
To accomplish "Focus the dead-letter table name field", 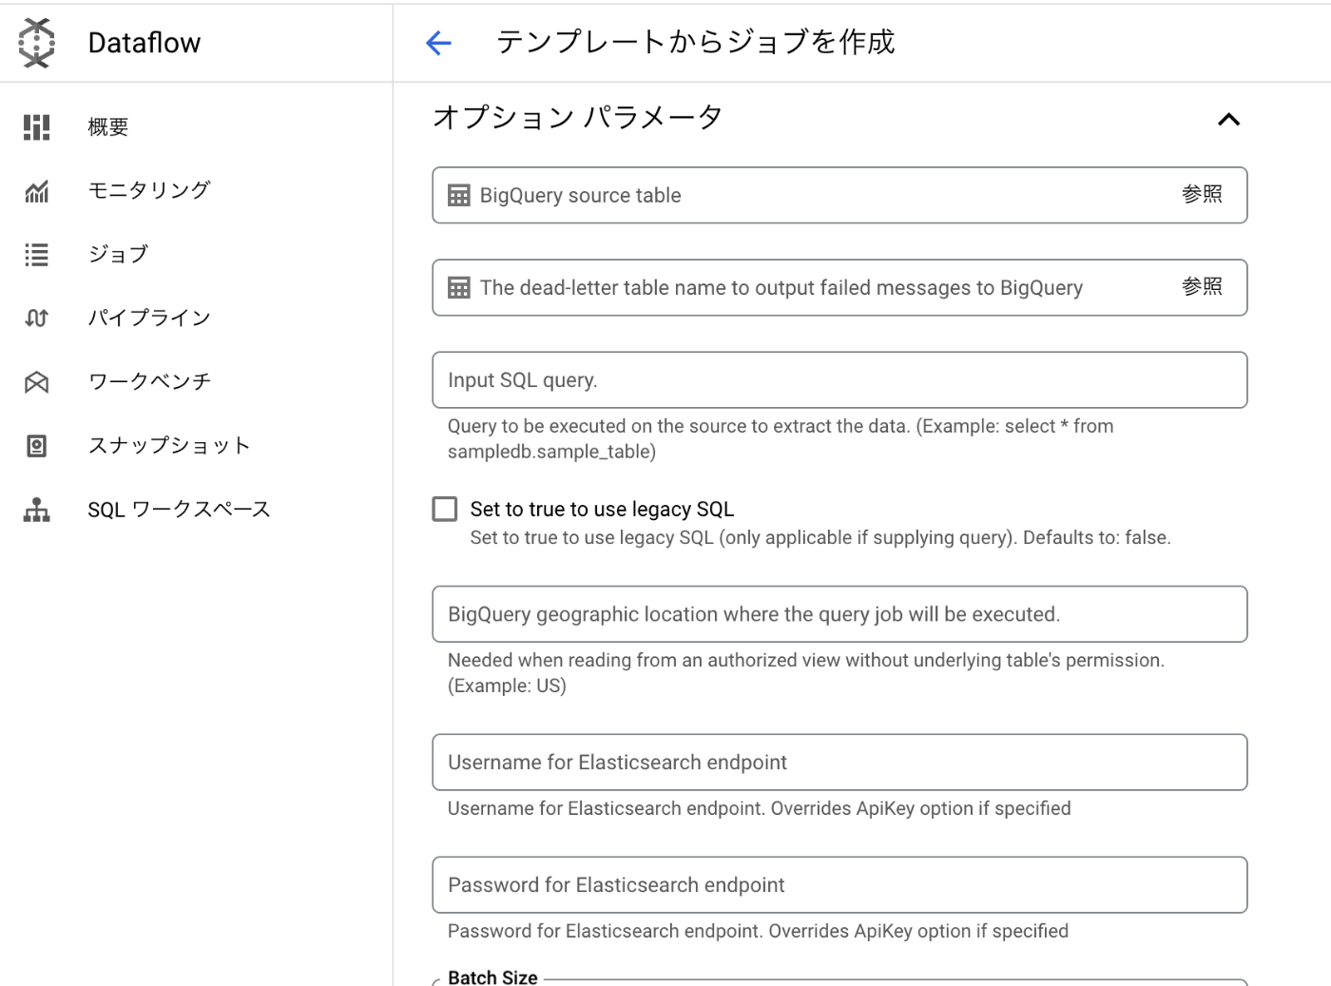I will (839, 287).
